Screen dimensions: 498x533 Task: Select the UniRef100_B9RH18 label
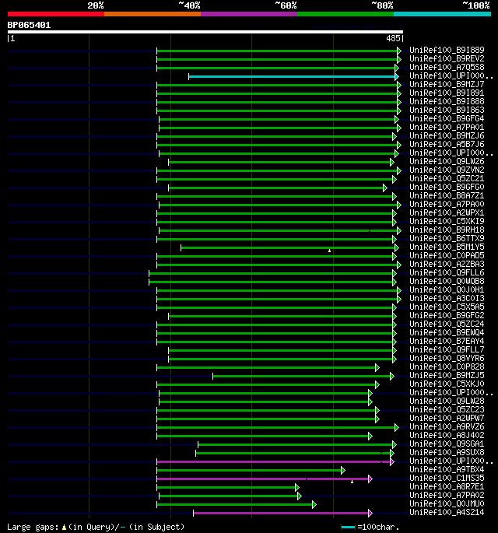(x=447, y=230)
